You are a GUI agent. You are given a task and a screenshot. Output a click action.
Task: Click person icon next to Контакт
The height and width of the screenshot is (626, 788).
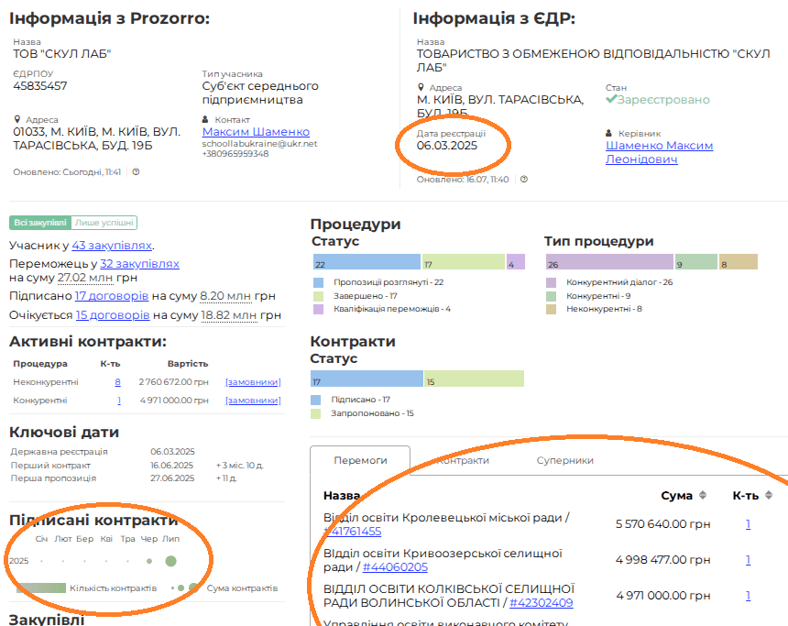(x=206, y=119)
